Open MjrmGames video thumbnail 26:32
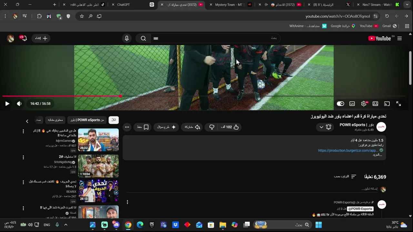The width and height of the screenshot is (413, 232). click(98, 140)
